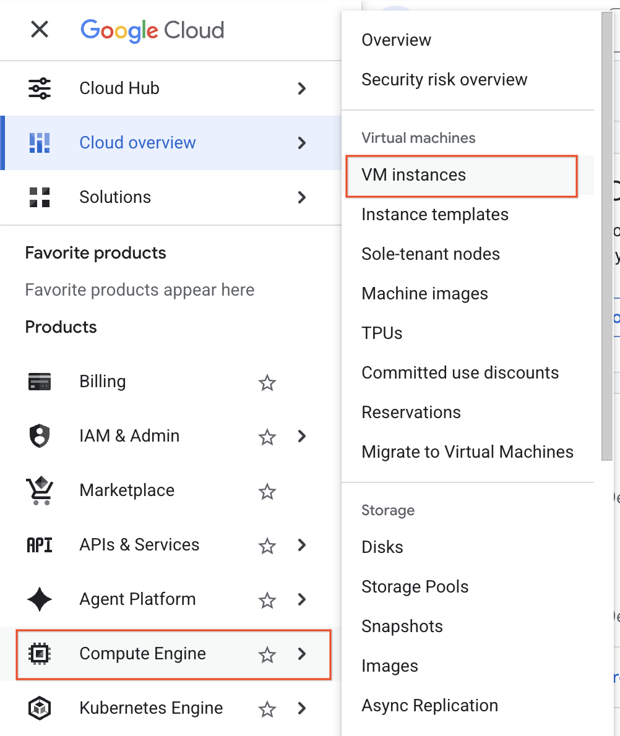Image resolution: width=620 pixels, height=736 pixels.
Task: Open Sole-tenant nodes
Action: click(x=468, y=254)
